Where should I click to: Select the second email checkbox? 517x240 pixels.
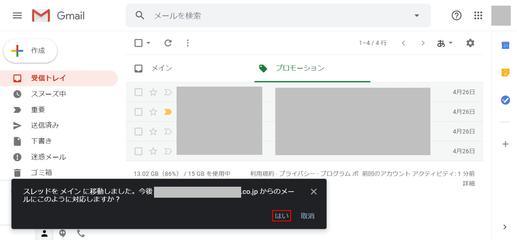coord(138,112)
